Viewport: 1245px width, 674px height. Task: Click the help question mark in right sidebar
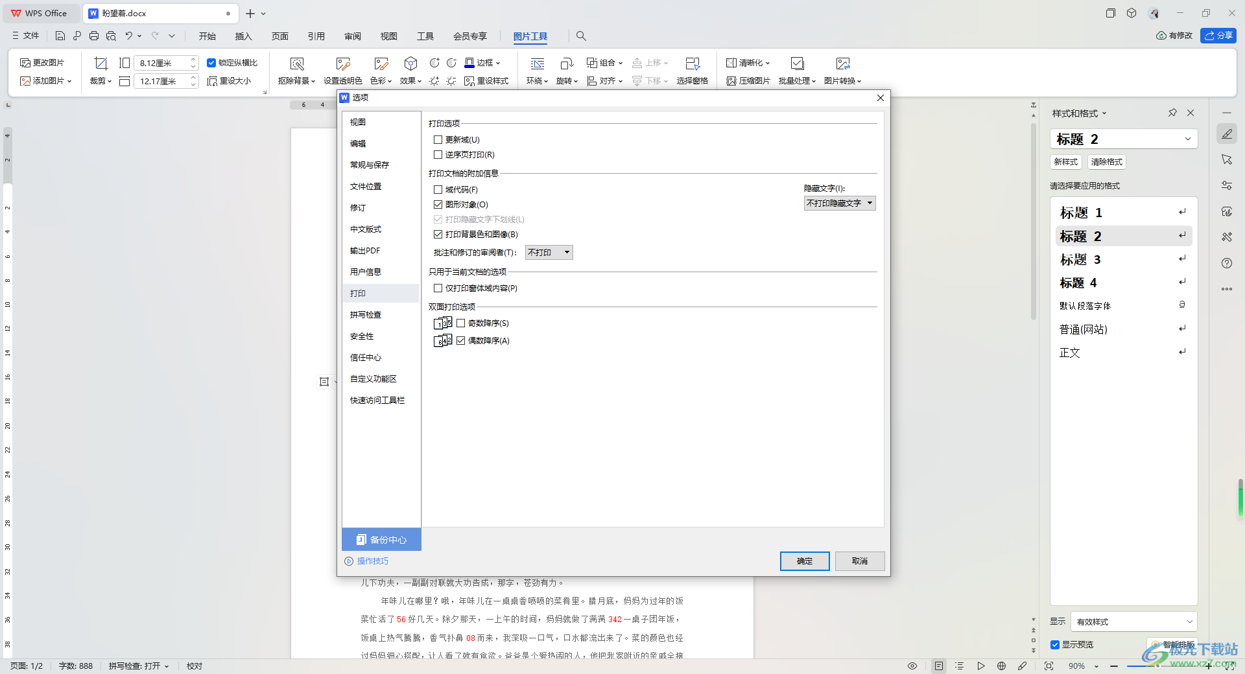click(1227, 263)
